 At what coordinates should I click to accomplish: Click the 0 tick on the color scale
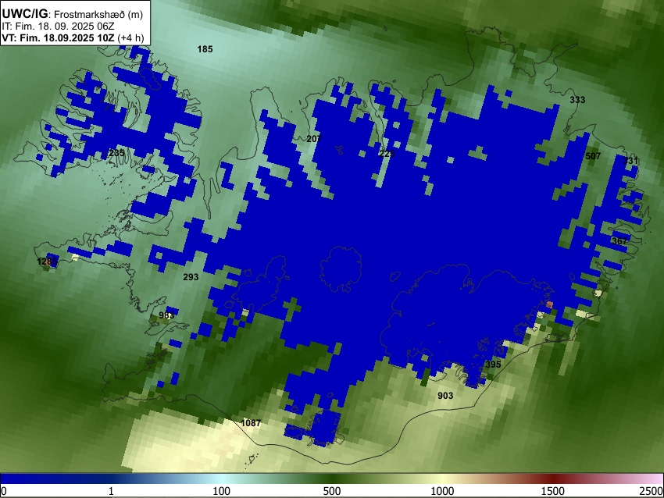click(x=4, y=491)
